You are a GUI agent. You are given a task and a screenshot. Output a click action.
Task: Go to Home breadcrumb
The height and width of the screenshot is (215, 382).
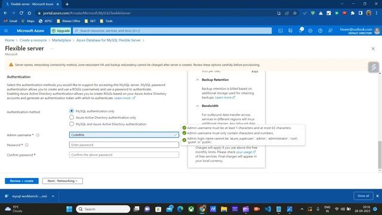(x=10, y=40)
